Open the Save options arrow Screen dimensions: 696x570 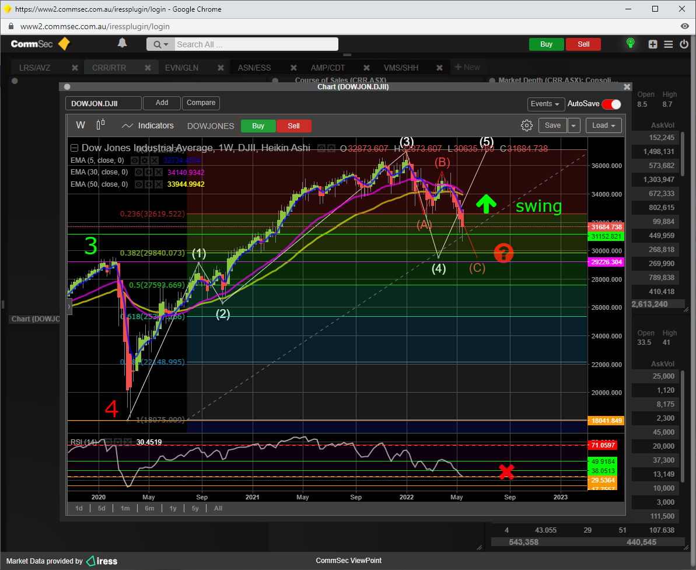(573, 125)
